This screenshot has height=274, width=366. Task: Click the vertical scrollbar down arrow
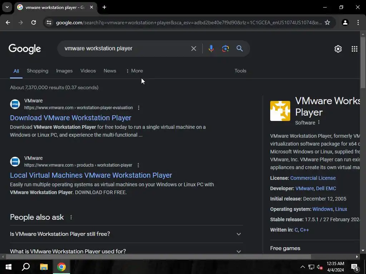363,250
